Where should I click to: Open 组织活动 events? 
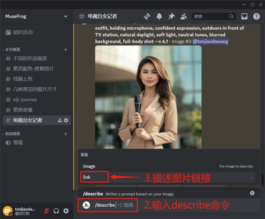[36, 32]
